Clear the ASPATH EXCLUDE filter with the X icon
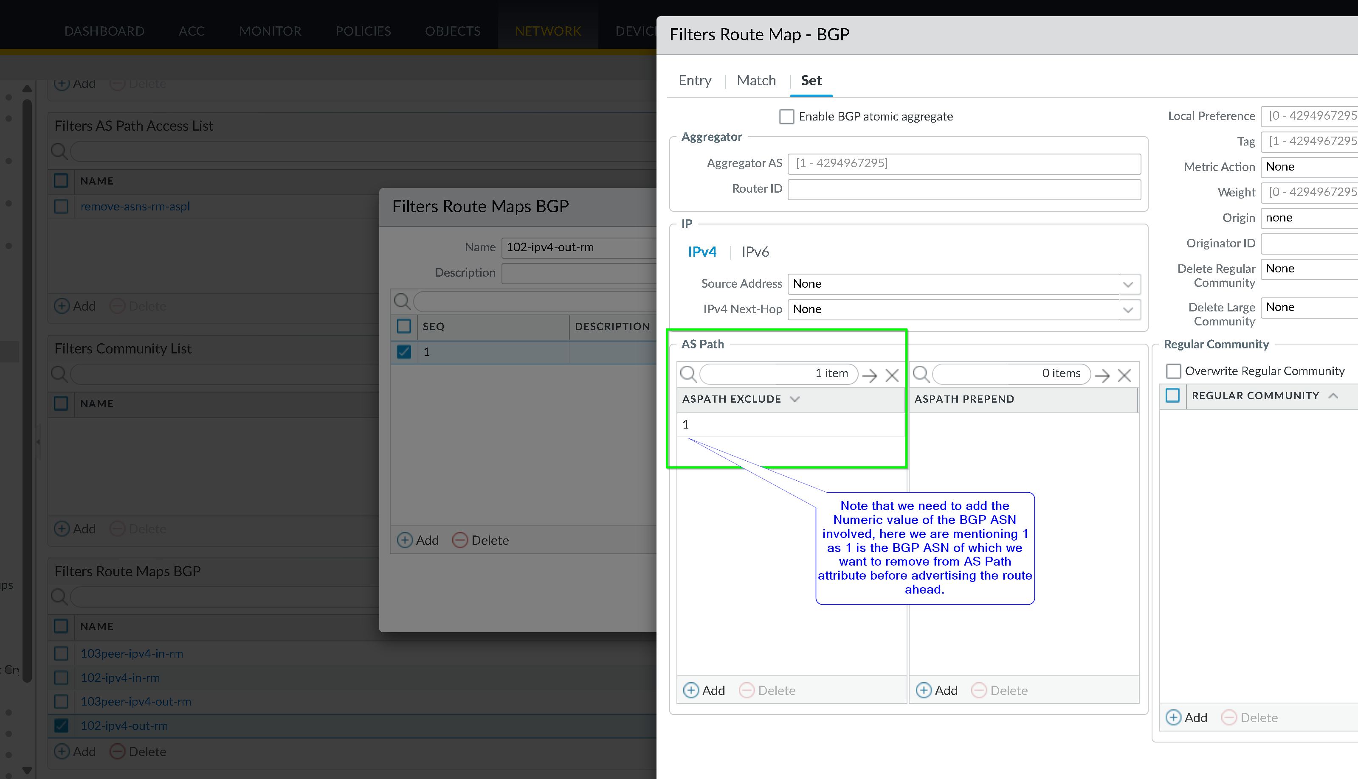The height and width of the screenshot is (779, 1358). tap(892, 375)
